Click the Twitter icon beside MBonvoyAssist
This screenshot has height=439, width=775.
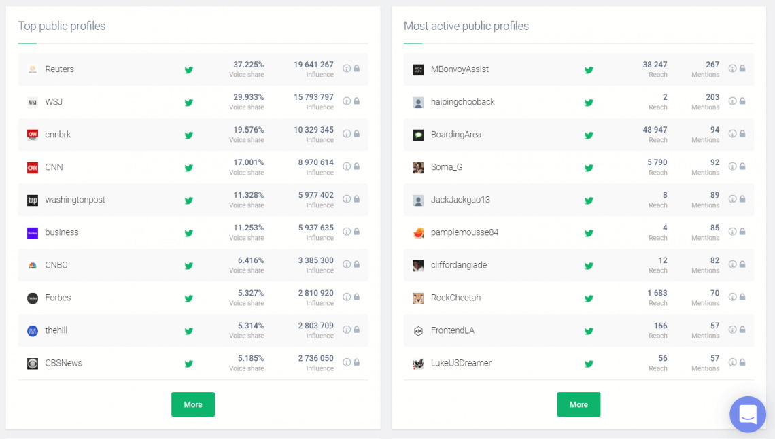[589, 69]
